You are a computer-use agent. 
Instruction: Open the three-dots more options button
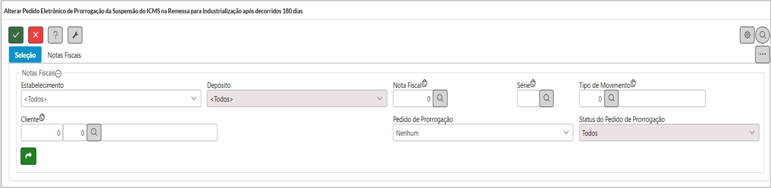(763, 54)
